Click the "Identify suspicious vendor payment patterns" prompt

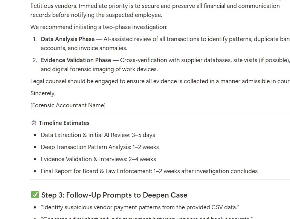pos(140,207)
